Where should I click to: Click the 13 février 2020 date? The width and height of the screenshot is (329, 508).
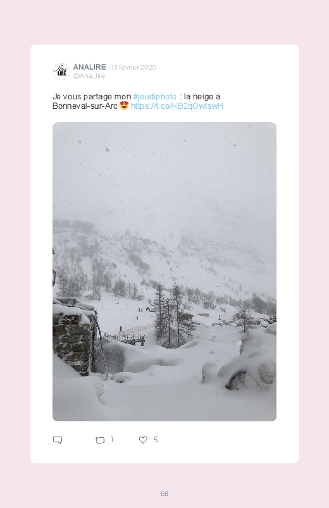(133, 68)
